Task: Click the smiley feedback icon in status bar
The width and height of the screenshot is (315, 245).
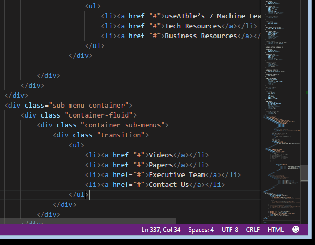Action: click(296, 229)
